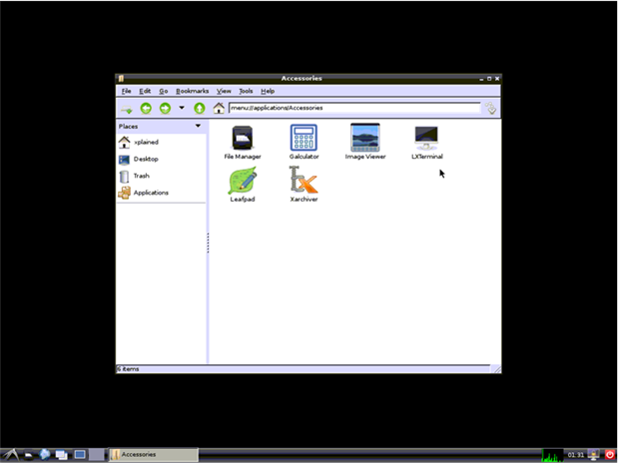Image resolution: width=618 pixels, height=463 pixels.
Task: Go forward with the green right arrow
Action: click(x=165, y=108)
